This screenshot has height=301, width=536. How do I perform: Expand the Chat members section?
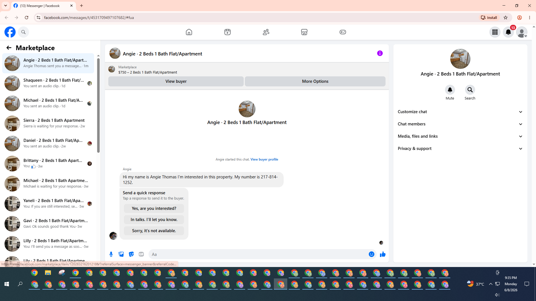tap(460, 124)
